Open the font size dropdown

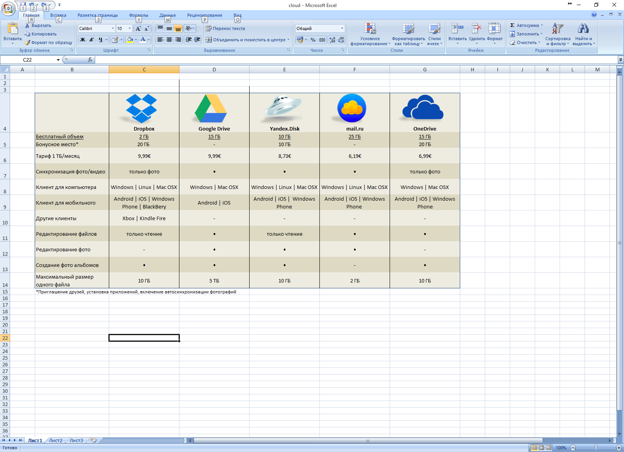click(129, 28)
